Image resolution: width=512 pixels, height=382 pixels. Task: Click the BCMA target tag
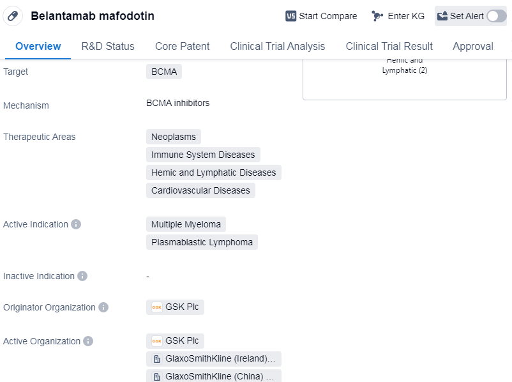(x=164, y=72)
